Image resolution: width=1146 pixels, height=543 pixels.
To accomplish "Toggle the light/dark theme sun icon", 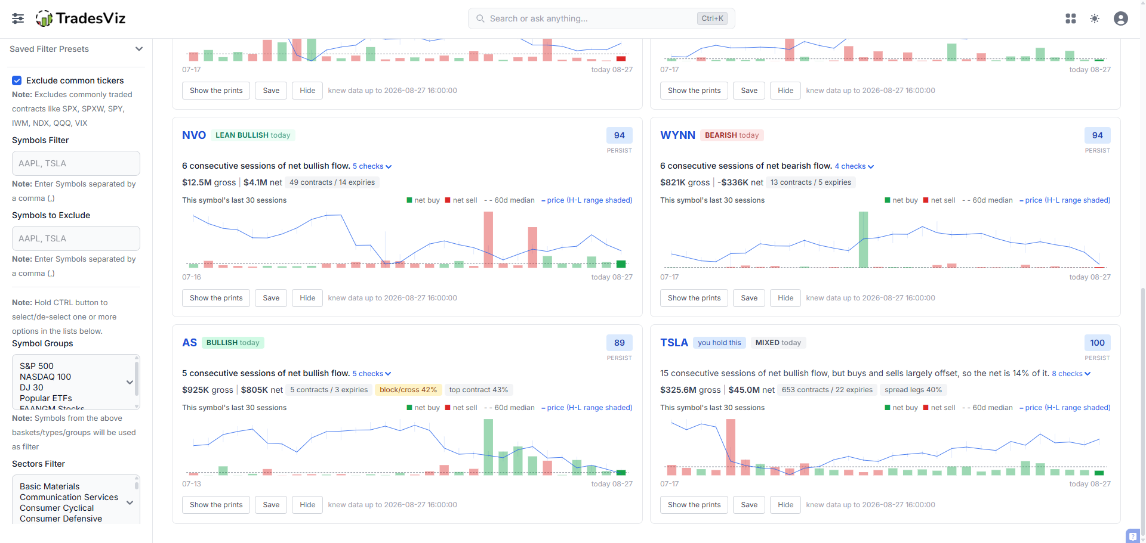I will point(1095,18).
